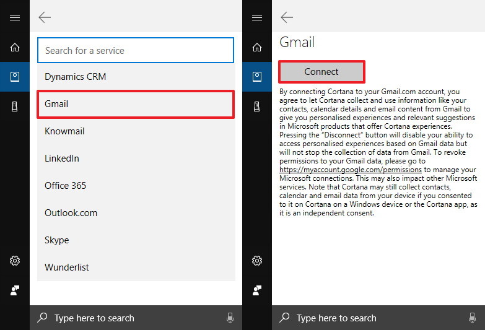Select Notebook icon in left panel sidebar
This screenshot has width=485, height=330.
point(15,77)
